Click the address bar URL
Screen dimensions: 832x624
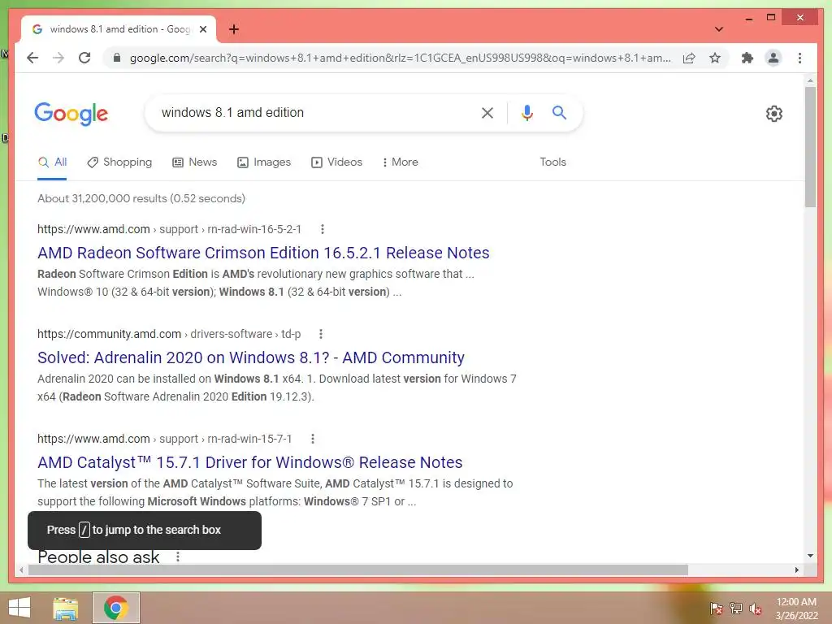400,58
